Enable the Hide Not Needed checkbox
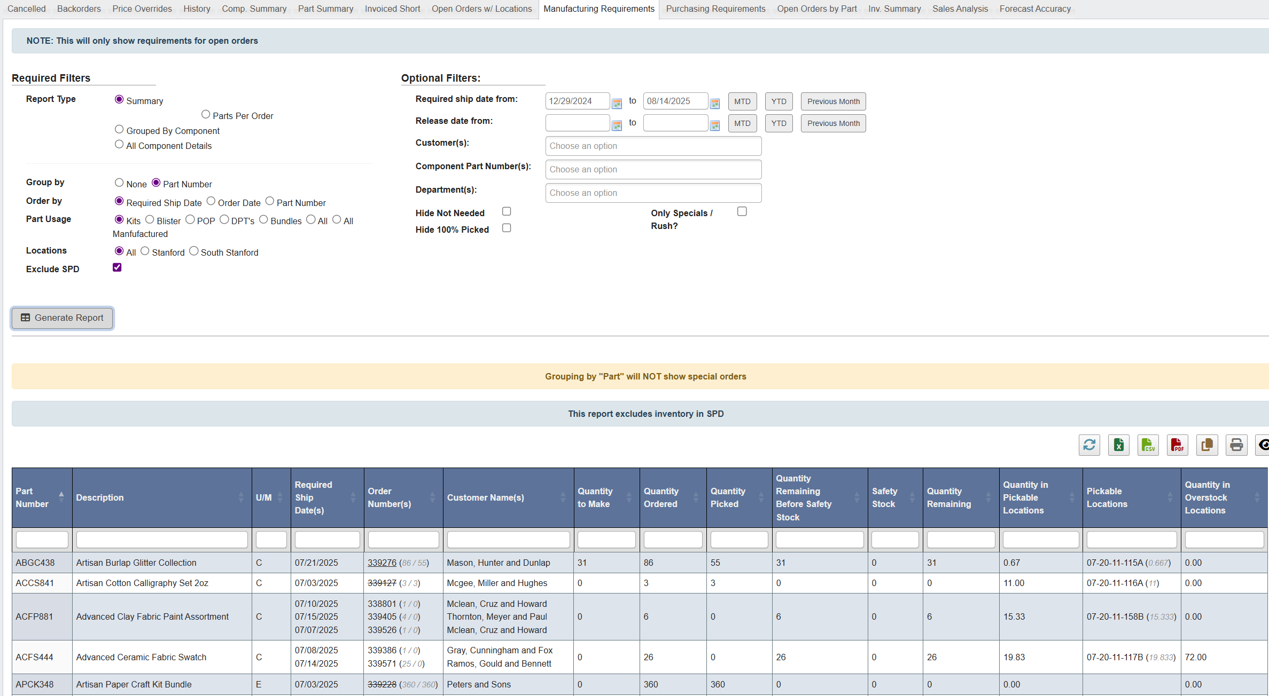The width and height of the screenshot is (1269, 696). (506, 211)
